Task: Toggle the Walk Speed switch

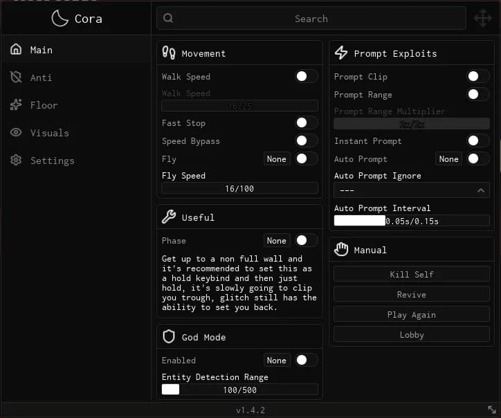Action: (x=306, y=76)
